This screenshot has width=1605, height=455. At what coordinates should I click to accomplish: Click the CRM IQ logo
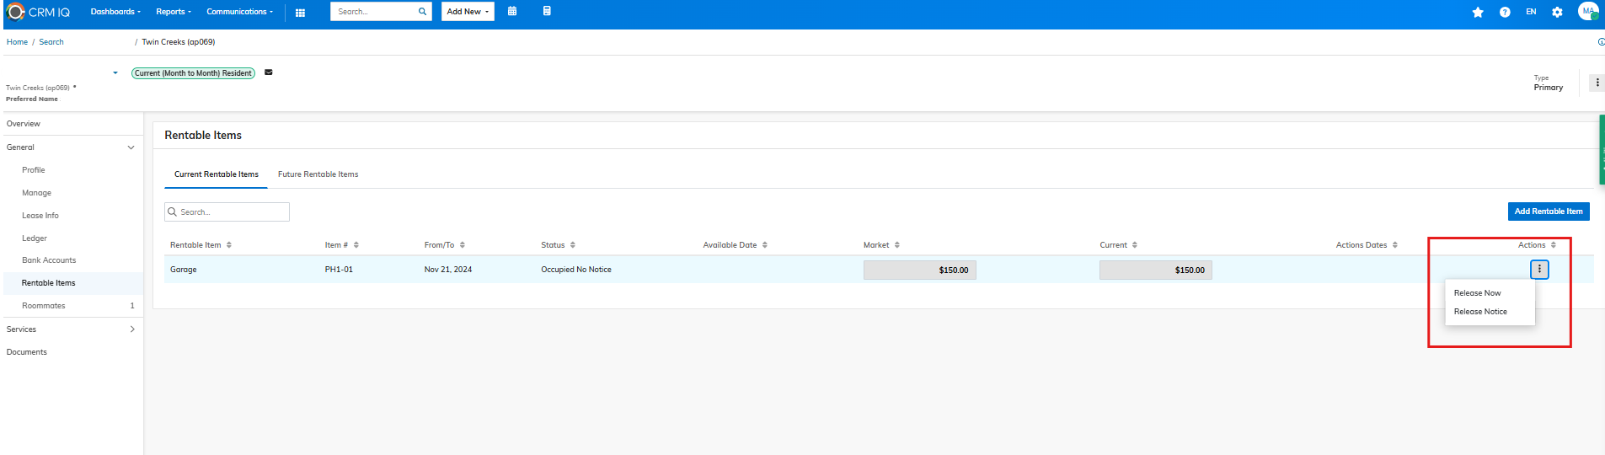tap(39, 12)
